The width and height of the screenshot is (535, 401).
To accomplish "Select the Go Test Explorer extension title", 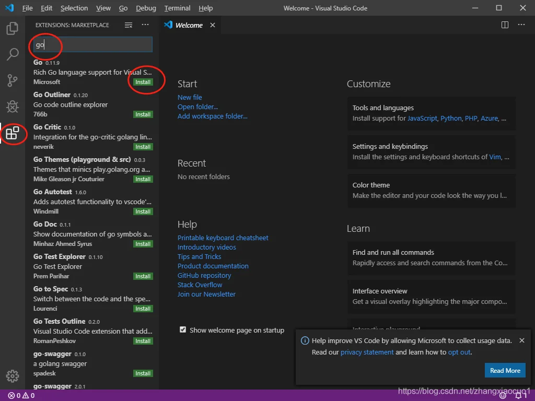I will coord(60,257).
